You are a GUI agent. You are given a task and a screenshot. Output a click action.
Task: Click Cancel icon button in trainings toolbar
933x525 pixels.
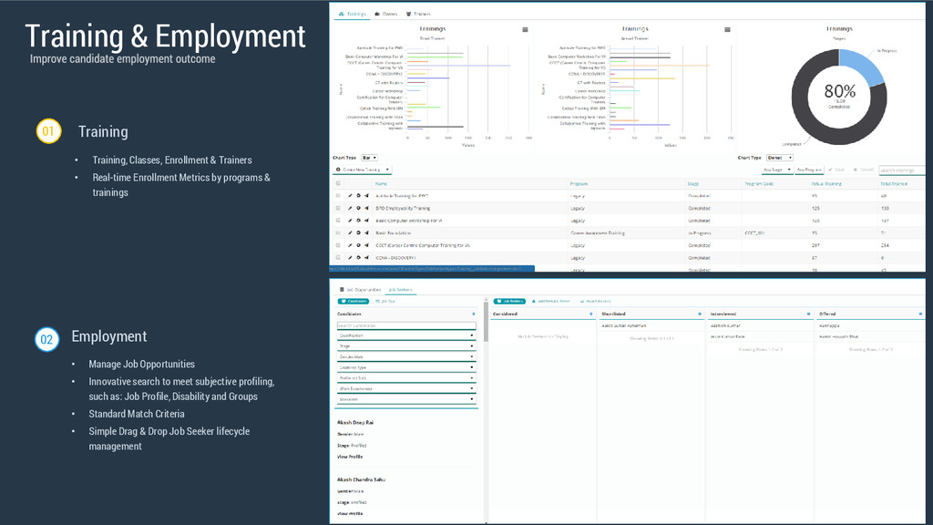pyautogui.click(x=864, y=170)
